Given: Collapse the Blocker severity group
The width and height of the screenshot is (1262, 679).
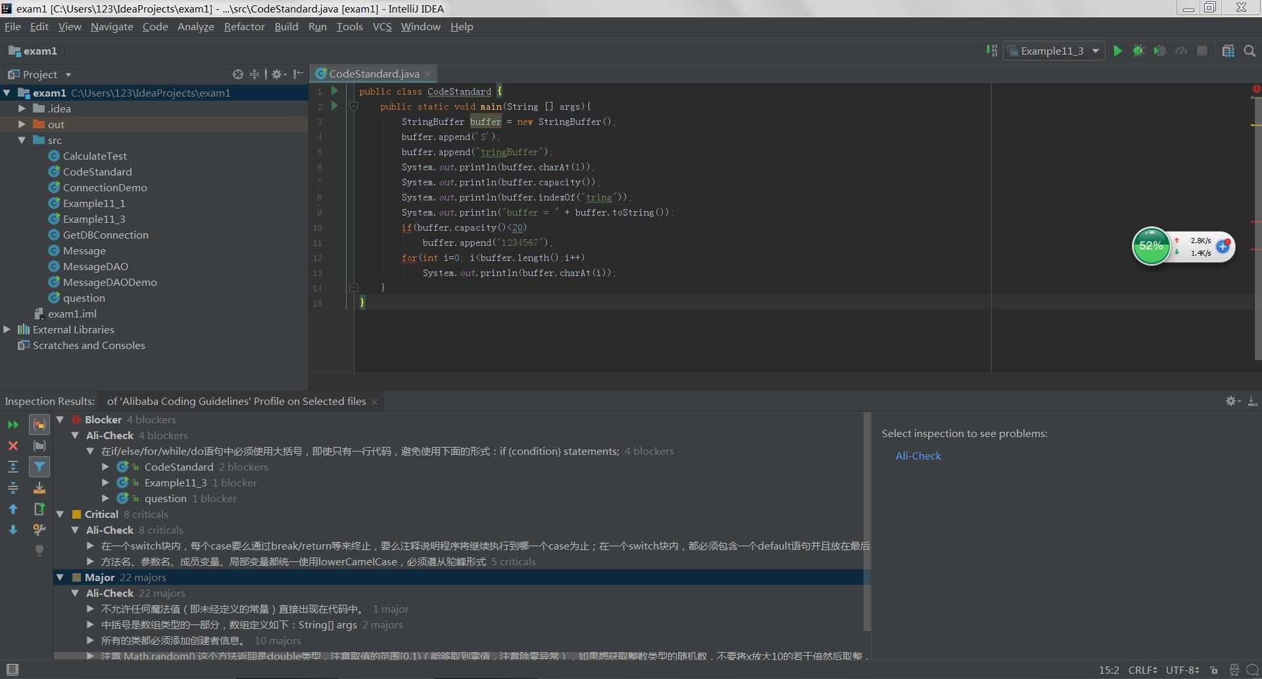Looking at the screenshot, I should coord(61,419).
